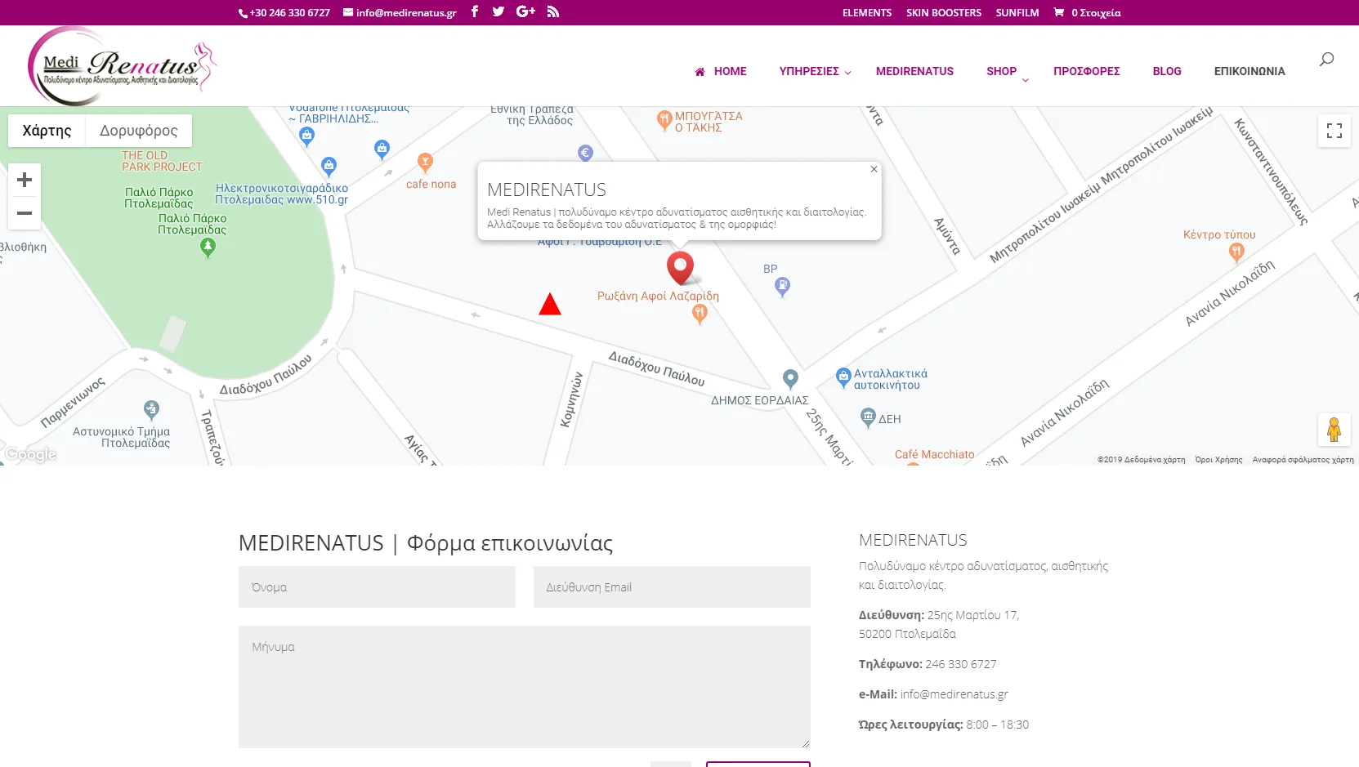1359x767 pixels.
Task: Expand the SHOP menu arrow
Action: point(1026,79)
